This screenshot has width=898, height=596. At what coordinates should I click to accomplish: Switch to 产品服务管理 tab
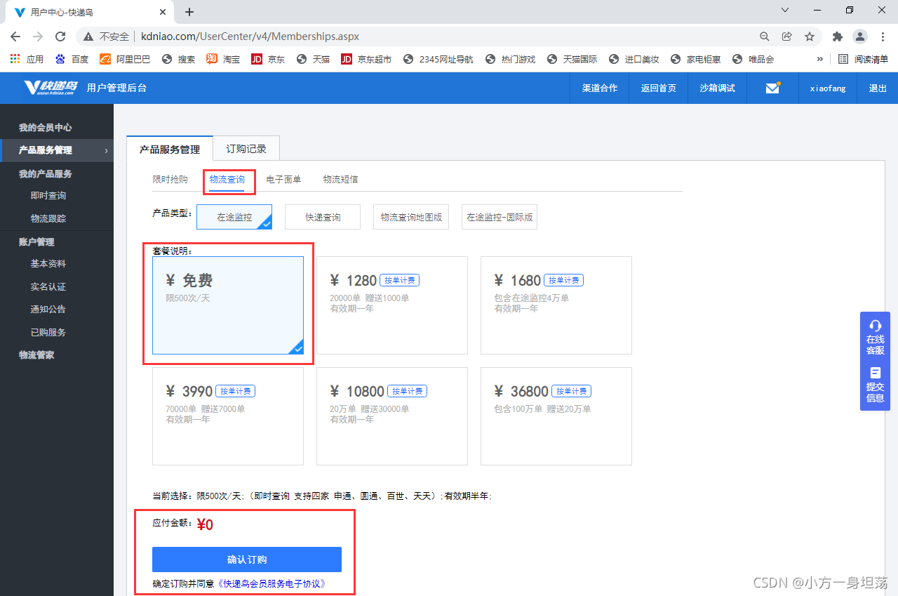170,149
